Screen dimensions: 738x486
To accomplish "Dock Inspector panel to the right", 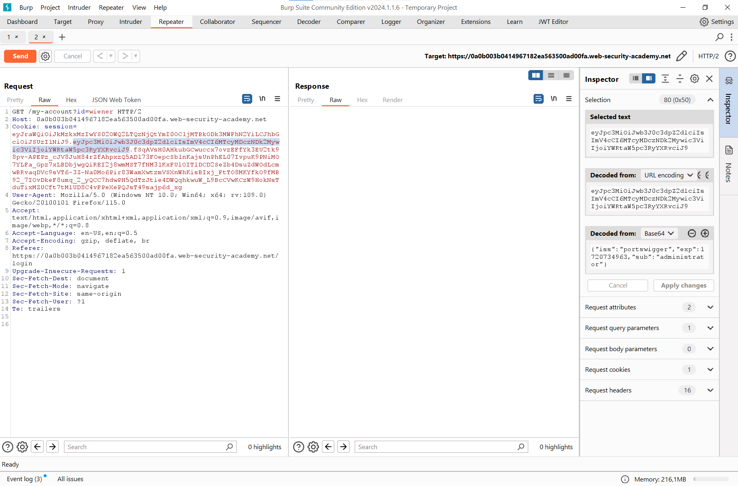I will [x=649, y=79].
